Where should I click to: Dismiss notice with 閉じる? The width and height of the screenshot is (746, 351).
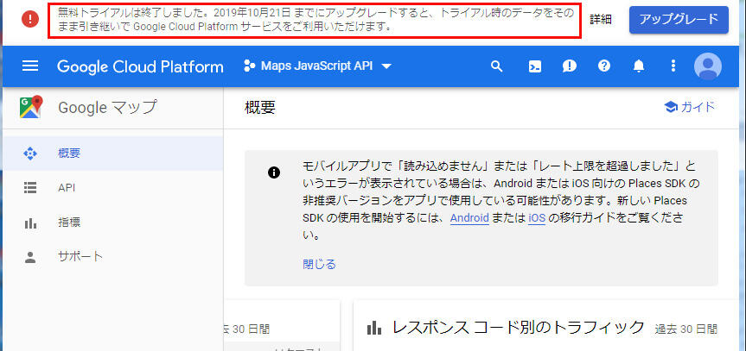tap(319, 264)
